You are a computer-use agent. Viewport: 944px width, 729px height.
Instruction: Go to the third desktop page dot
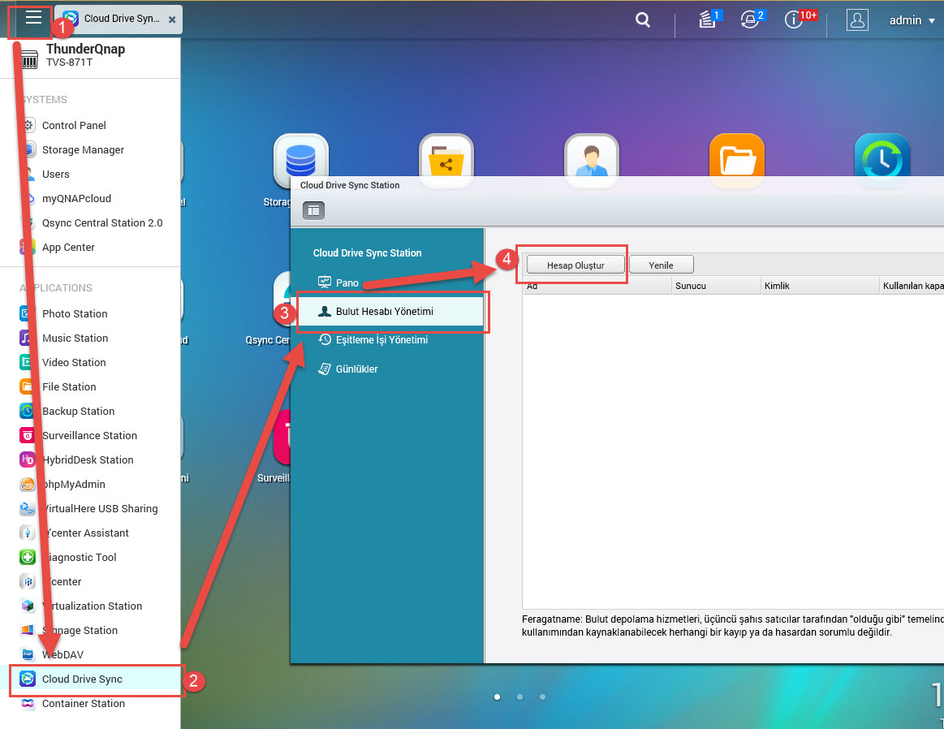542,697
